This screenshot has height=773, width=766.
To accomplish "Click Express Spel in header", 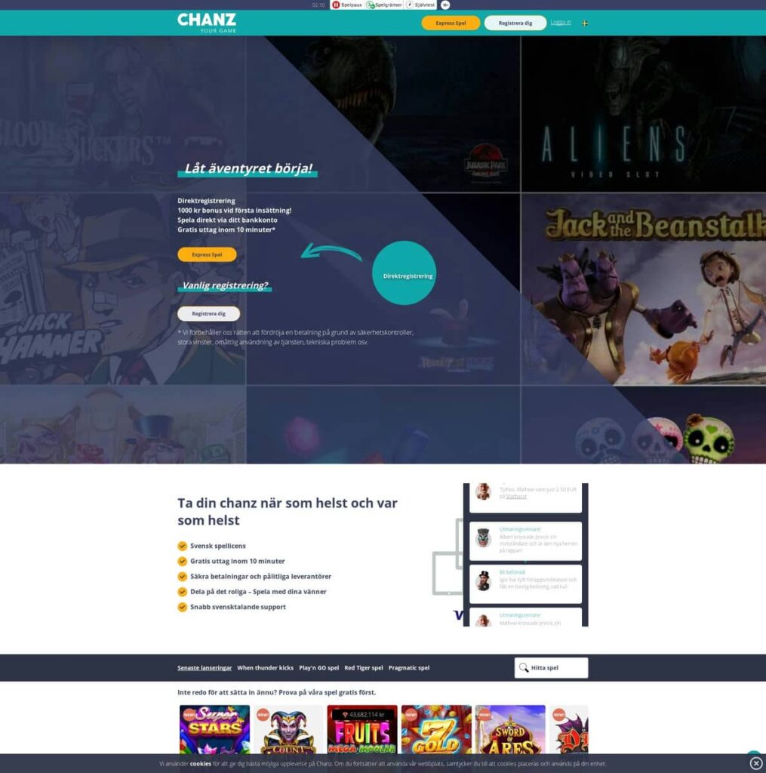I will [x=451, y=23].
